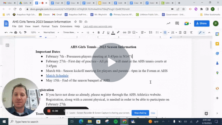Expand the Normal text style dropdown
222x125 pixels.
click(51, 32)
